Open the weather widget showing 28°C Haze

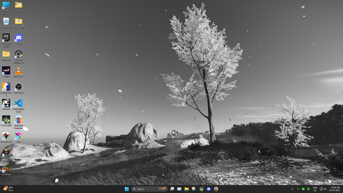(8, 189)
